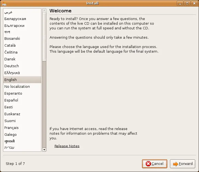Choose Dansk language
199x172 pixels.
tap(22, 59)
